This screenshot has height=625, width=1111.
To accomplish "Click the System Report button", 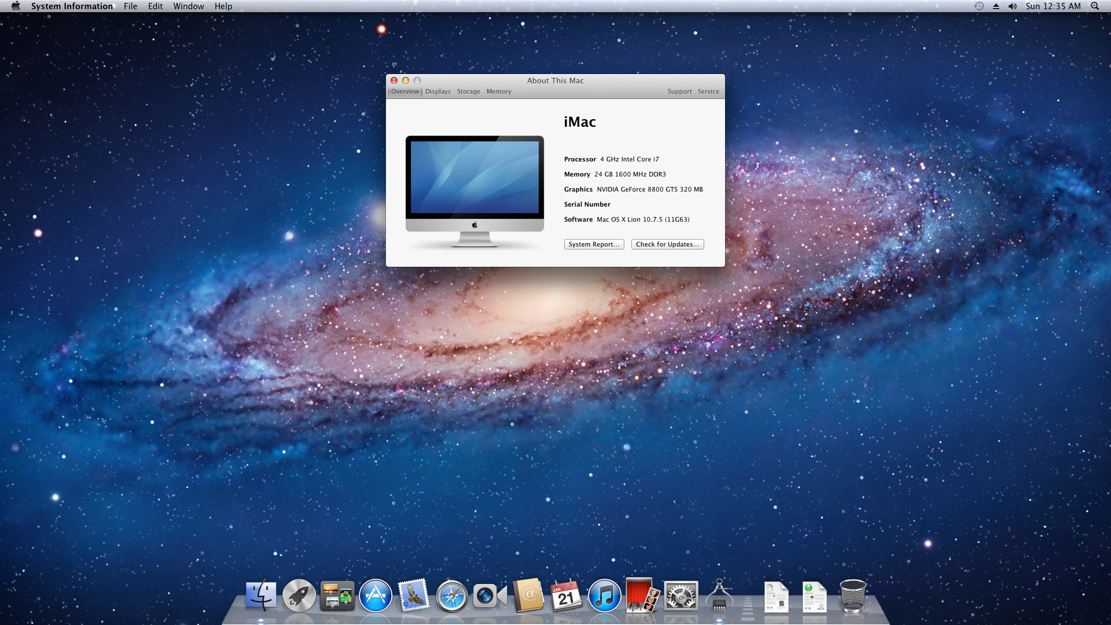I will [594, 244].
